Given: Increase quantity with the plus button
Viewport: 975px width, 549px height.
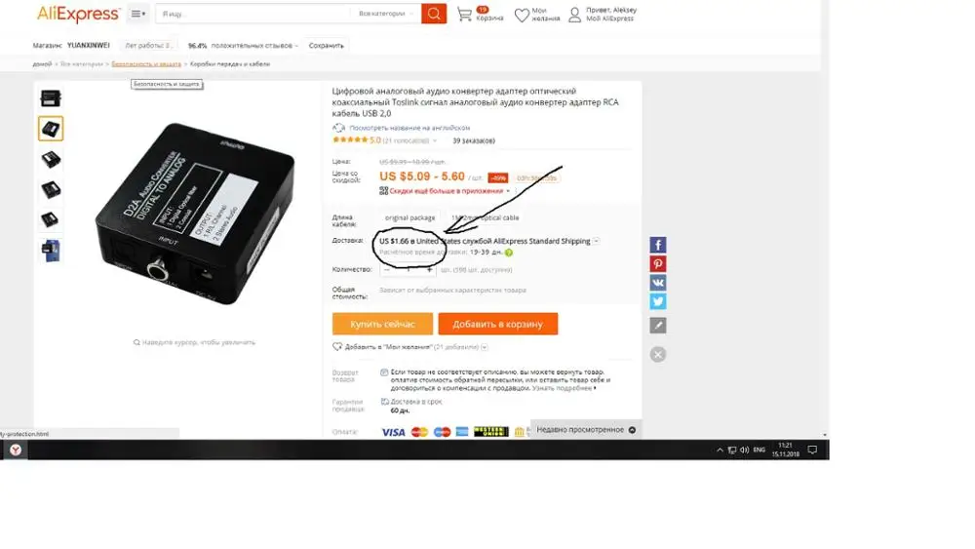Looking at the screenshot, I should (429, 270).
